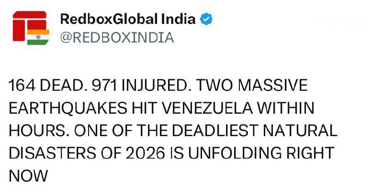Click the red Redbox logo in the avatar
The height and width of the screenshot is (193, 383).
(30, 26)
